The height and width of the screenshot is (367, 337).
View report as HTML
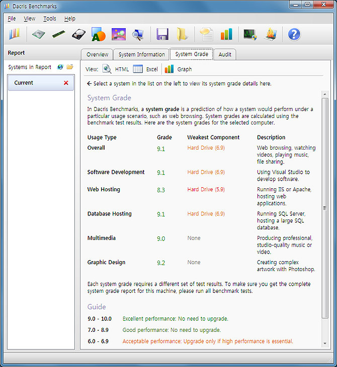(x=116, y=69)
